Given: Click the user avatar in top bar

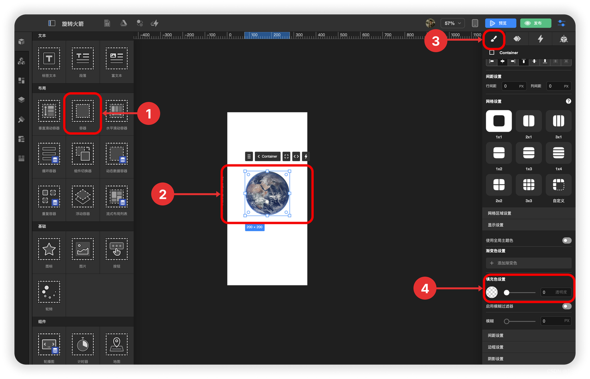Looking at the screenshot, I should (431, 23).
